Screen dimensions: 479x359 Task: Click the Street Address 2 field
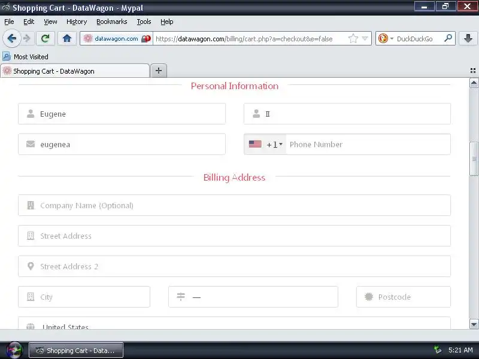234,266
